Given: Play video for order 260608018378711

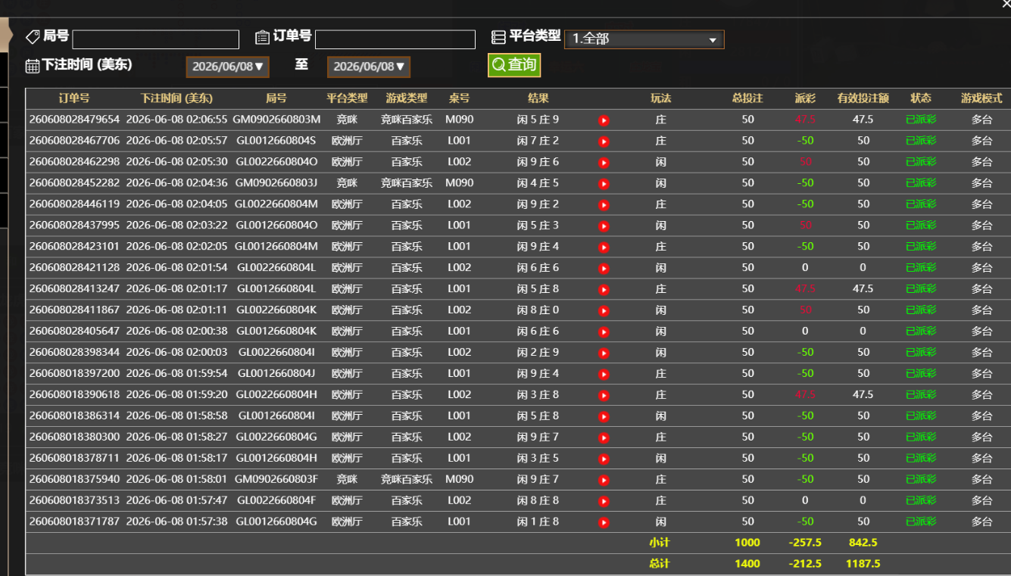Looking at the screenshot, I should coord(604,459).
